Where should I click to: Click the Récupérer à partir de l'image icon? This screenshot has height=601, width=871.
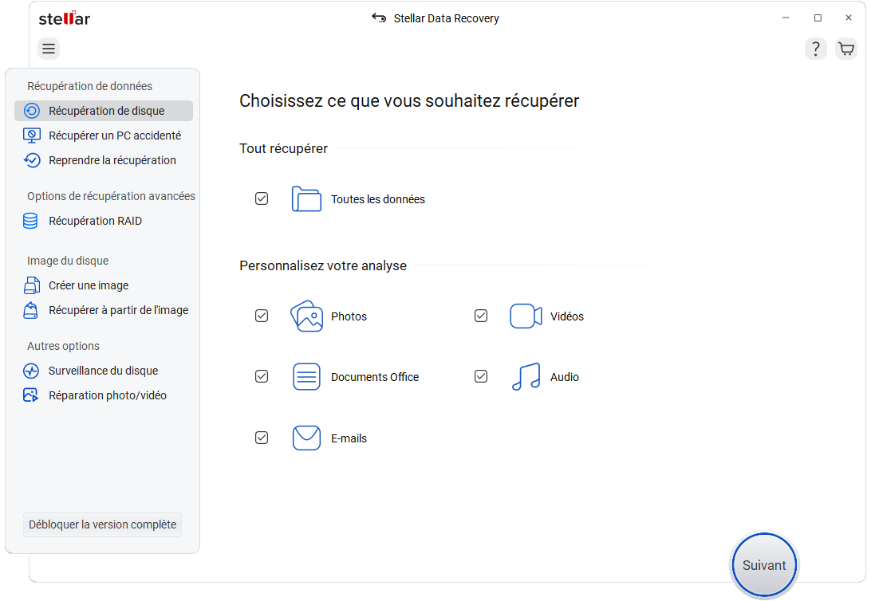tap(31, 310)
